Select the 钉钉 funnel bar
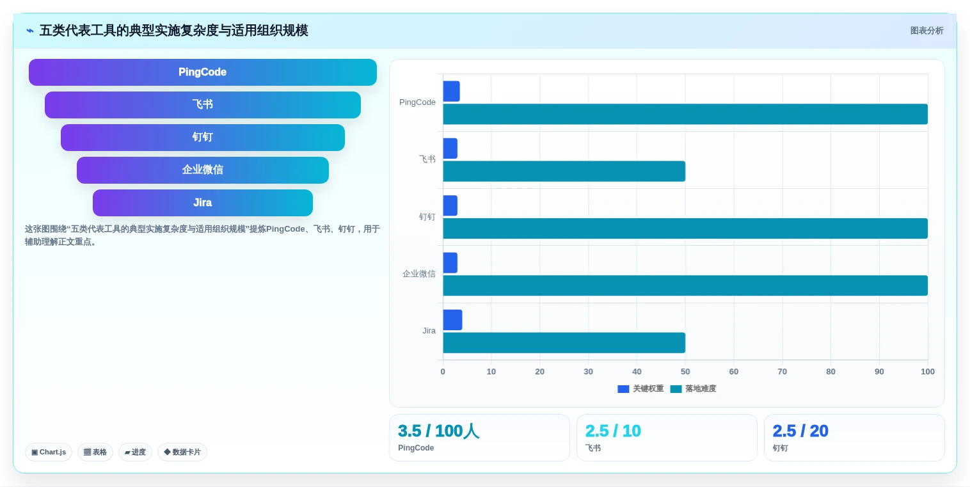The image size is (970, 487). (203, 138)
